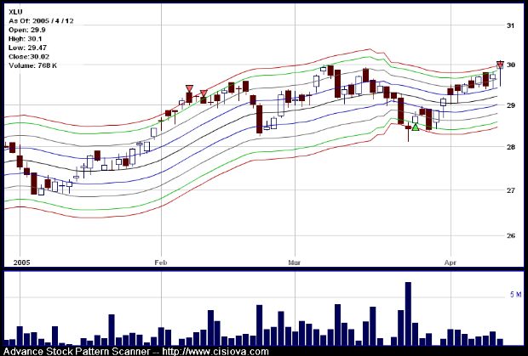Click the Mar month label
This screenshot has height=356, width=528.
[x=295, y=263]
